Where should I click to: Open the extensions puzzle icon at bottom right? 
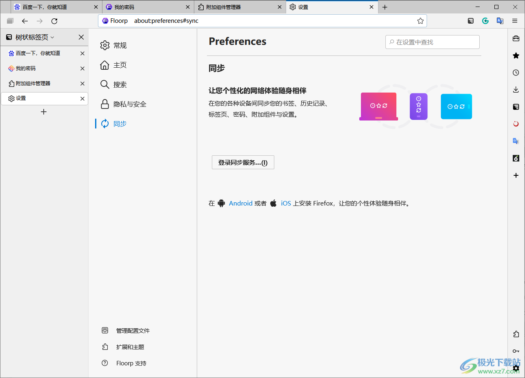pyautogui.click(x=516, y=334)
